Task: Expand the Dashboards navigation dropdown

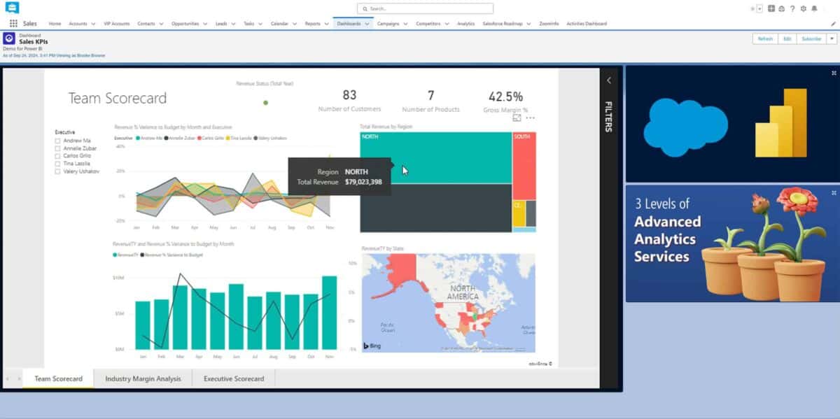Action: pos(367,23)
